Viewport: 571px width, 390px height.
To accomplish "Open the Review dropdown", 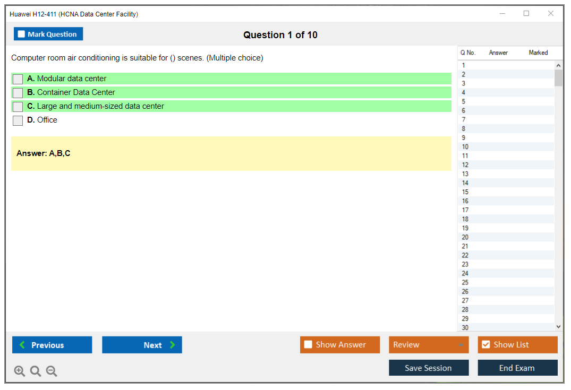I will (429, 345).
